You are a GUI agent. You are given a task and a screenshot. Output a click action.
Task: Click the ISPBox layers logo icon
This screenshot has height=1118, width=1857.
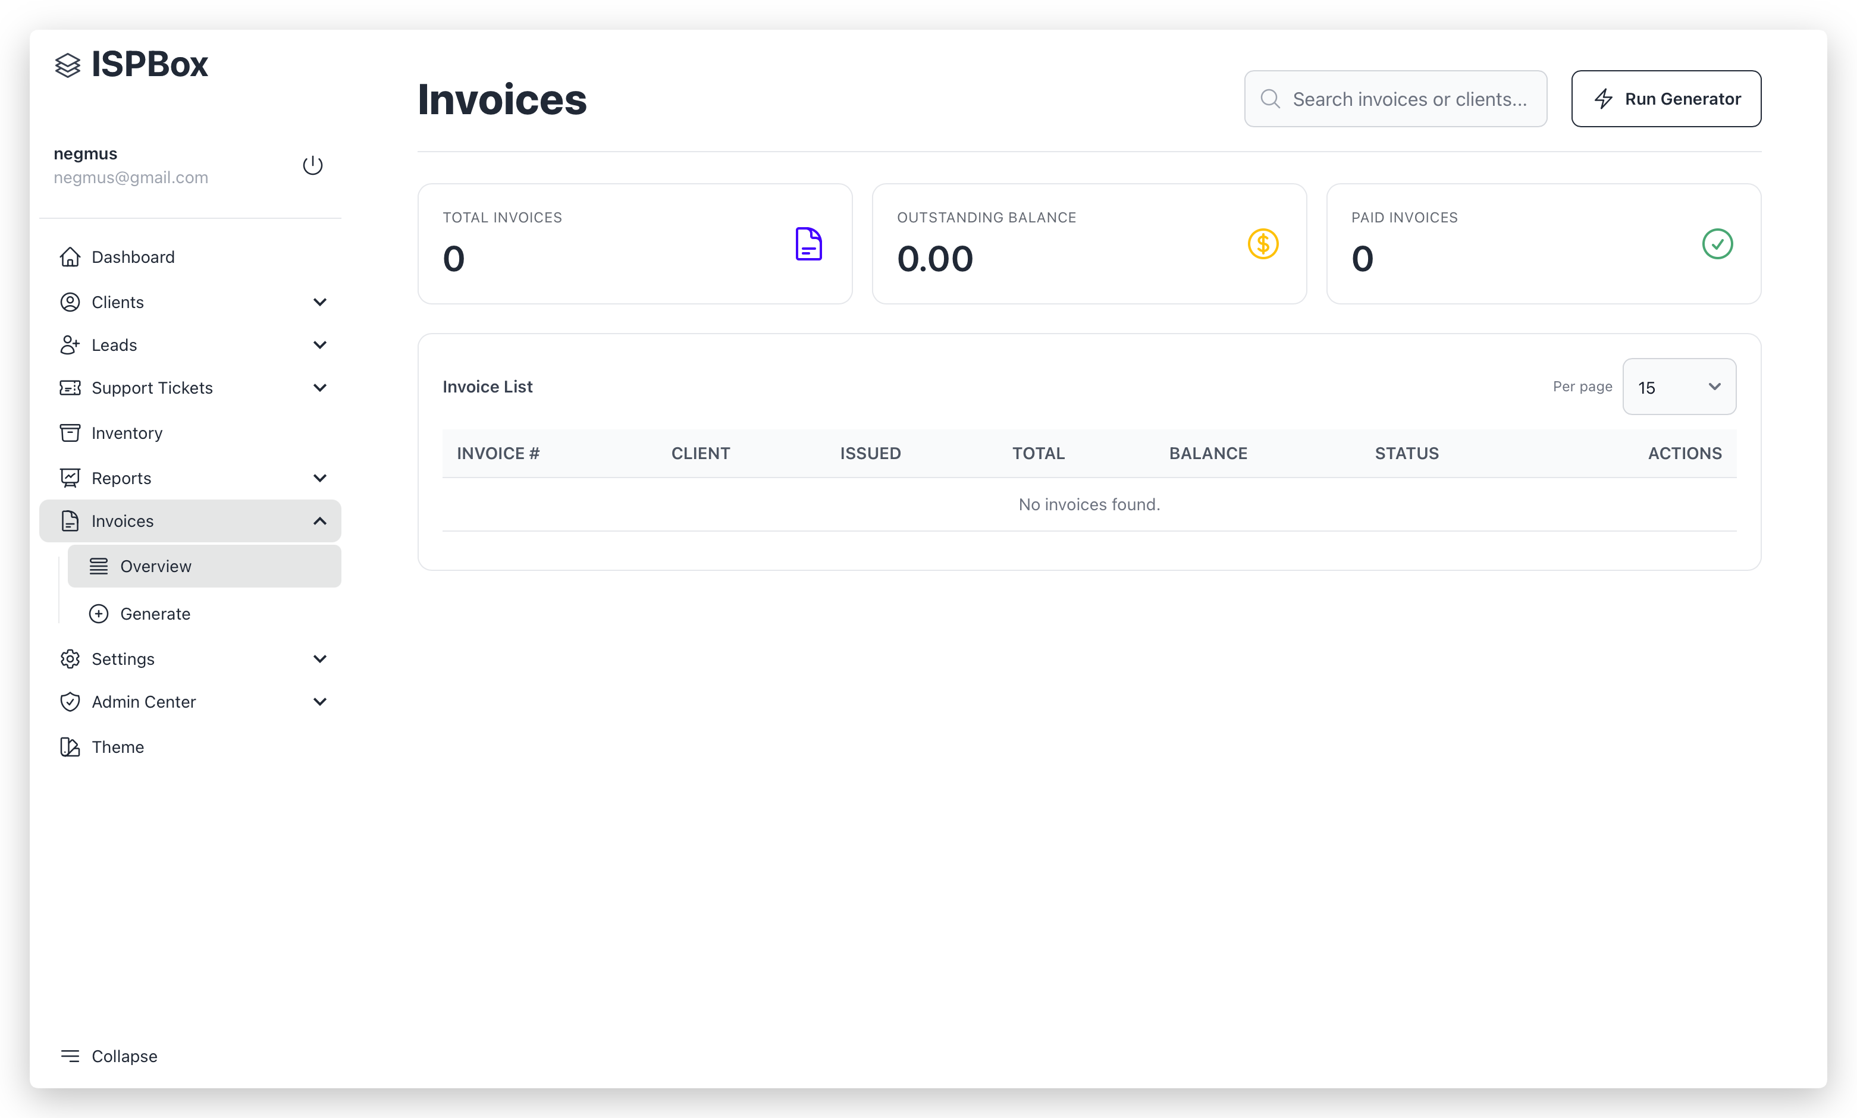[68, 65]
